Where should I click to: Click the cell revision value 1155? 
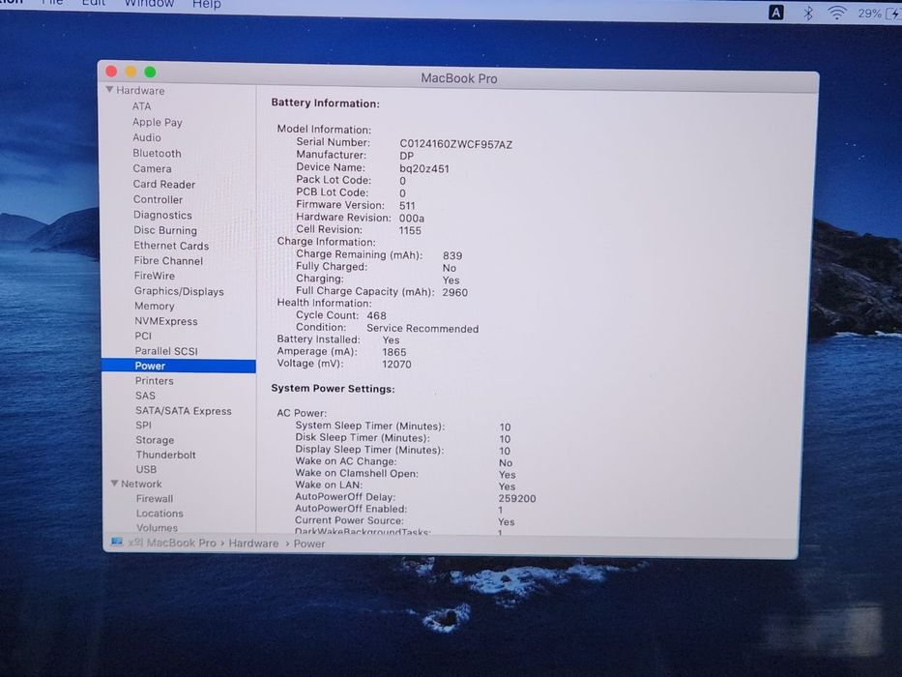410,230
